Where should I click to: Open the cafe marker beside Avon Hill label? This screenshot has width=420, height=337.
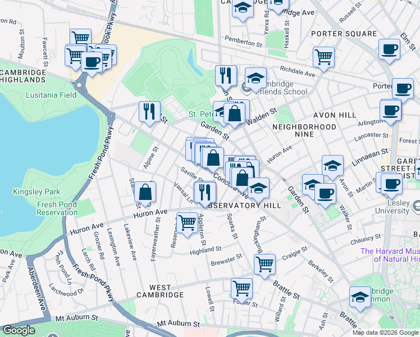pyautogui.click(x=390, y=111)
